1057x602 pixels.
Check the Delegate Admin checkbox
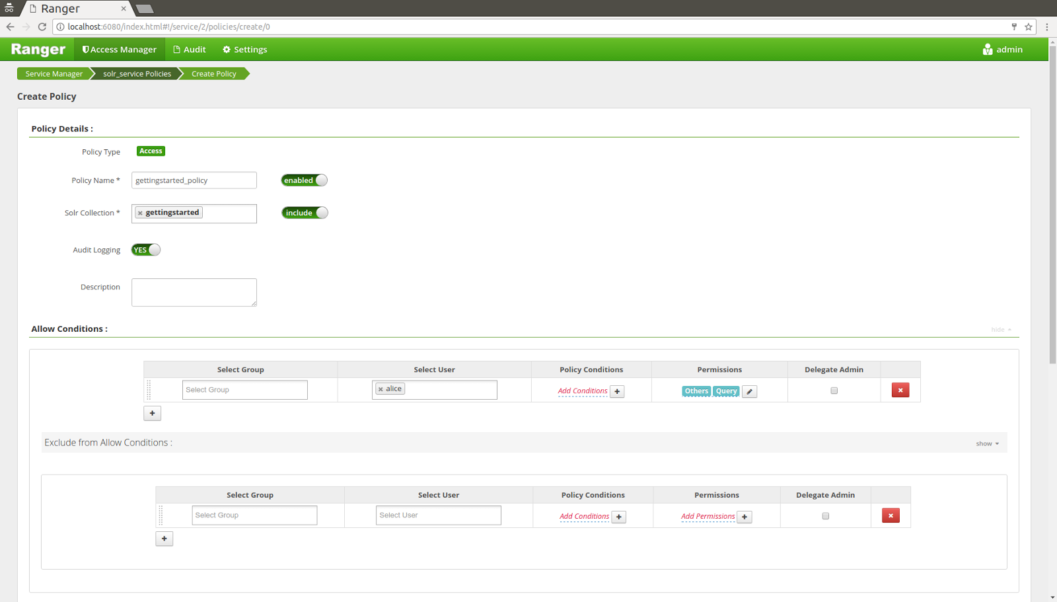[x=834, y=390]
